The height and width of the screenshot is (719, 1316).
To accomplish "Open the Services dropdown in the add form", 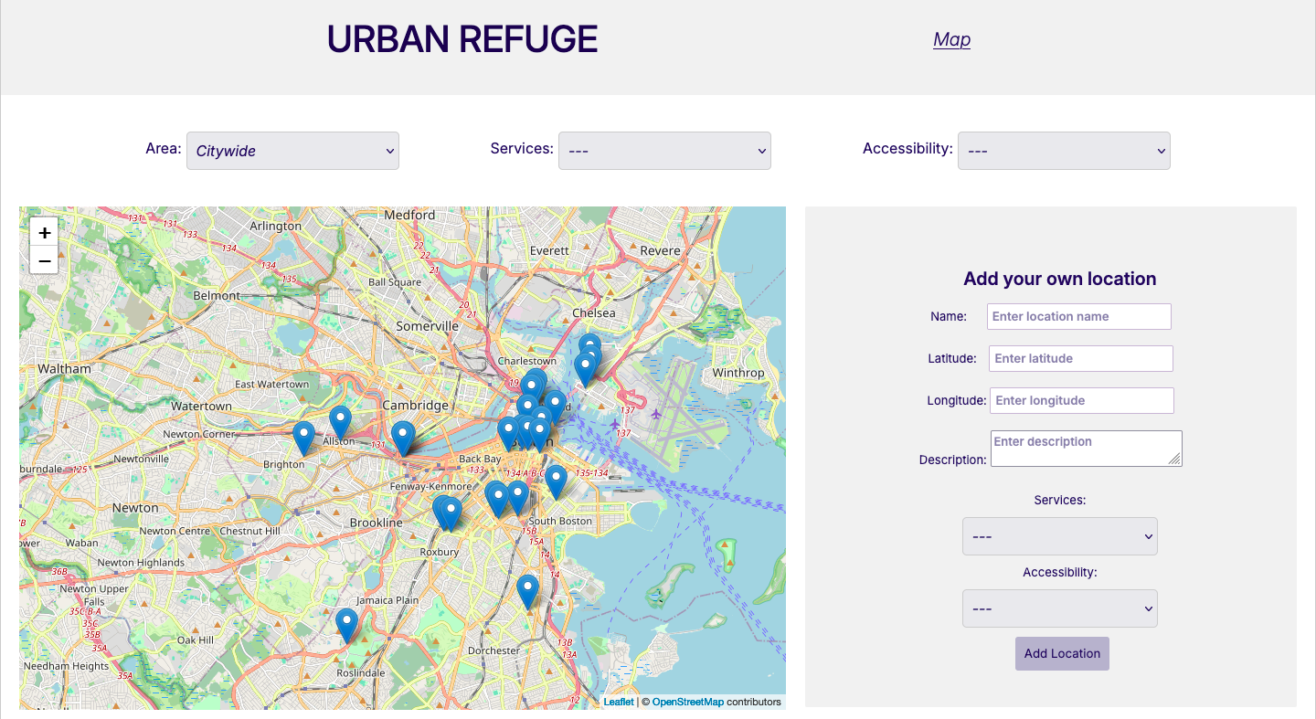I will click(x=1060, y=536).
